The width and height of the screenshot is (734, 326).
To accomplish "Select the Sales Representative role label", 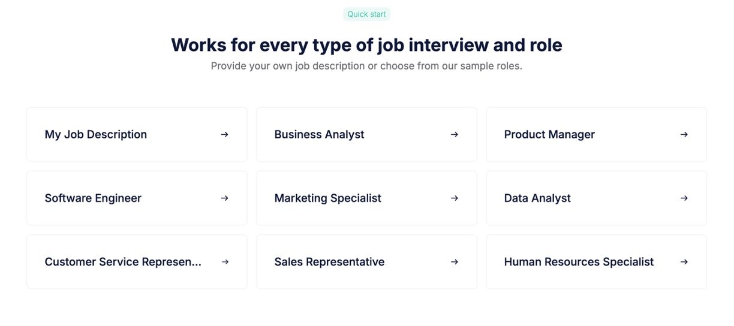I will [329, 262].
